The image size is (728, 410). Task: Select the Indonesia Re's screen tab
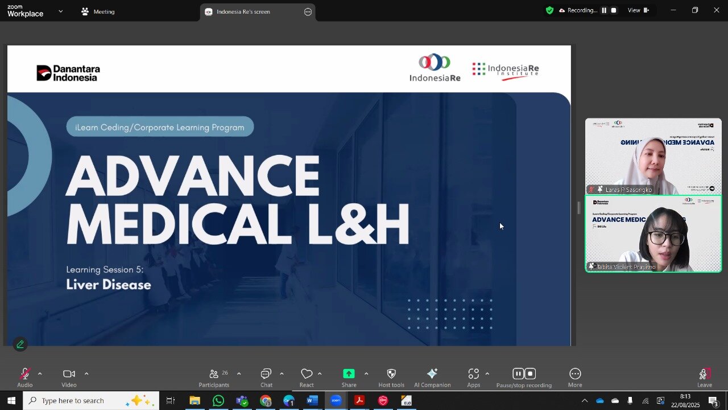coord(243,11)
